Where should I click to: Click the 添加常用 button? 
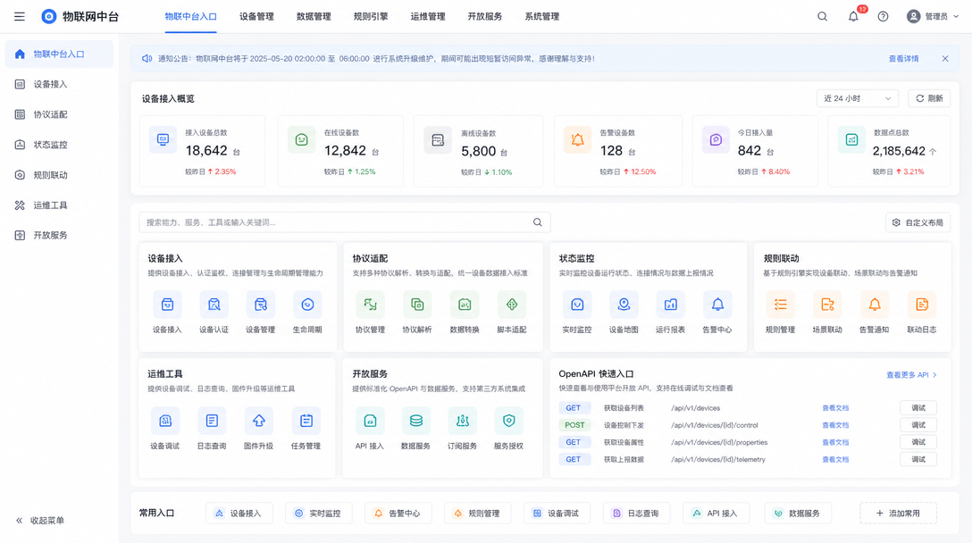(x=898, y=514)
